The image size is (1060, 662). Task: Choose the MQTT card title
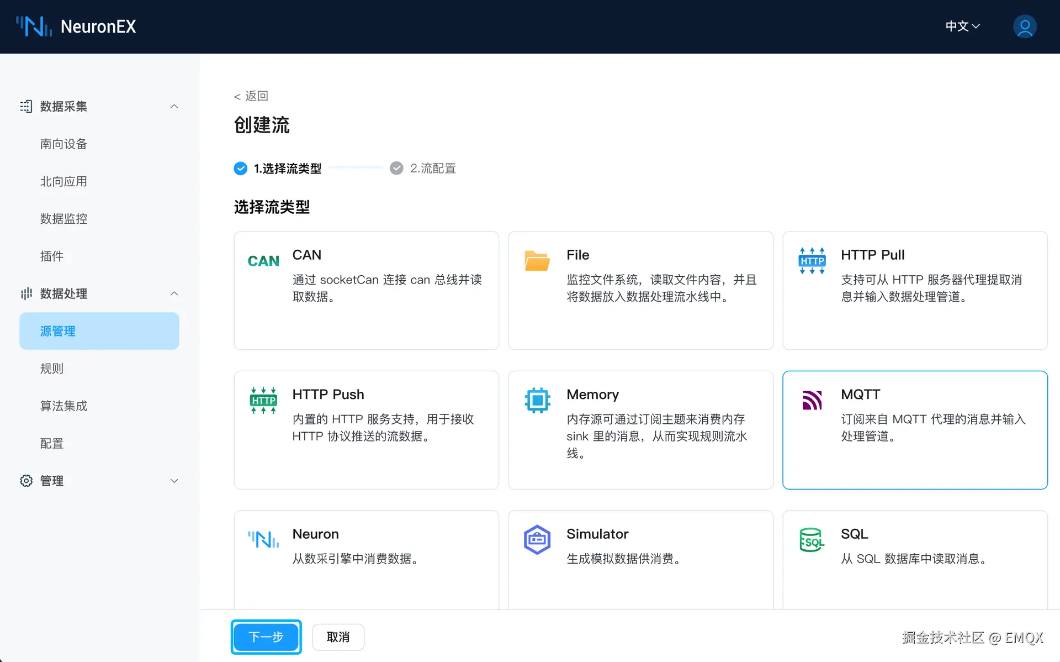(860, 394)
